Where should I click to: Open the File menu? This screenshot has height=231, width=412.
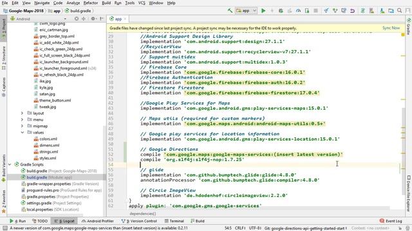5,3
